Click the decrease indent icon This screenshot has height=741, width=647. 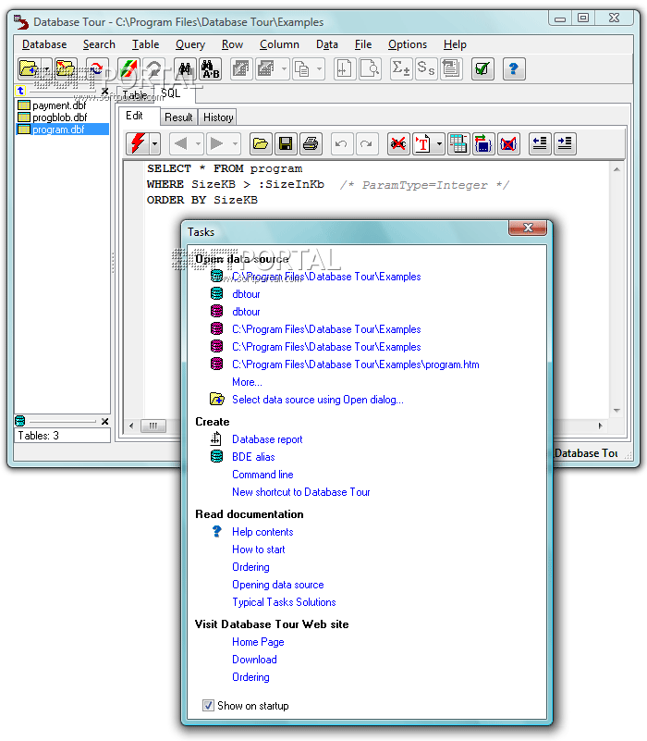coord(540,143)
